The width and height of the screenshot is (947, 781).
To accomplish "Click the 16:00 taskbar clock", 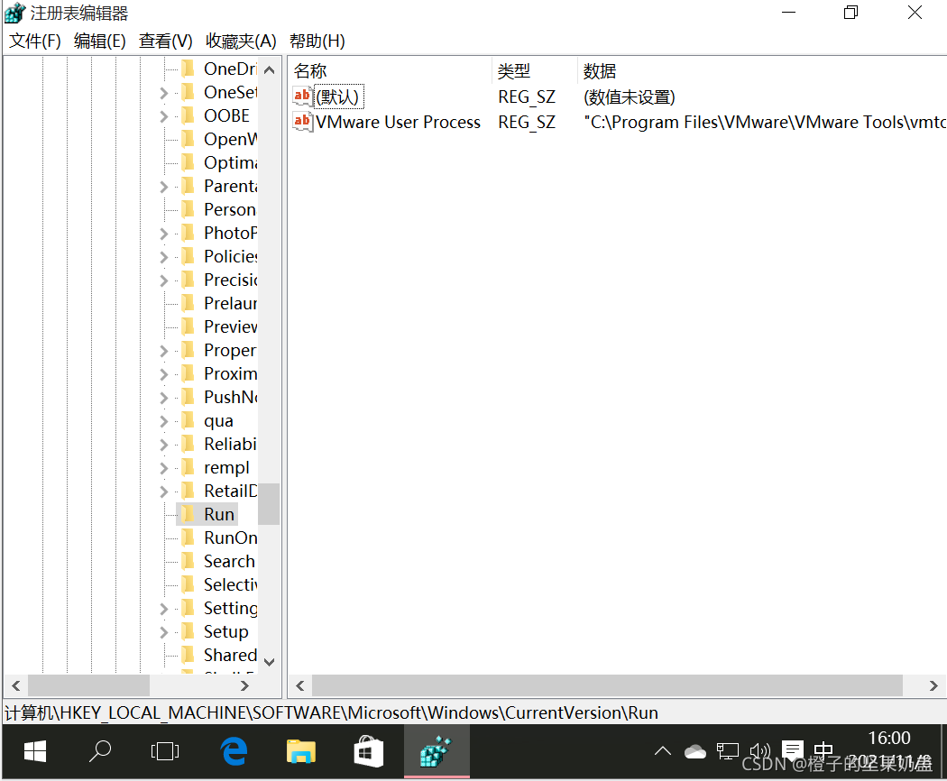I will tap(889, 738).
